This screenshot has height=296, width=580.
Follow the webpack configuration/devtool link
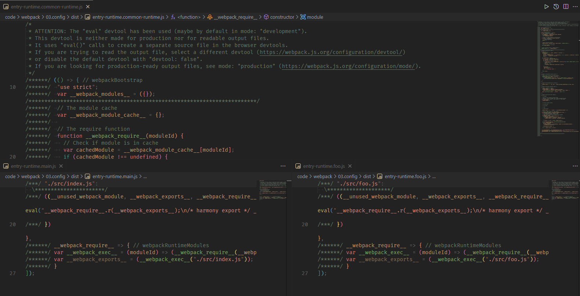[331, 52]
